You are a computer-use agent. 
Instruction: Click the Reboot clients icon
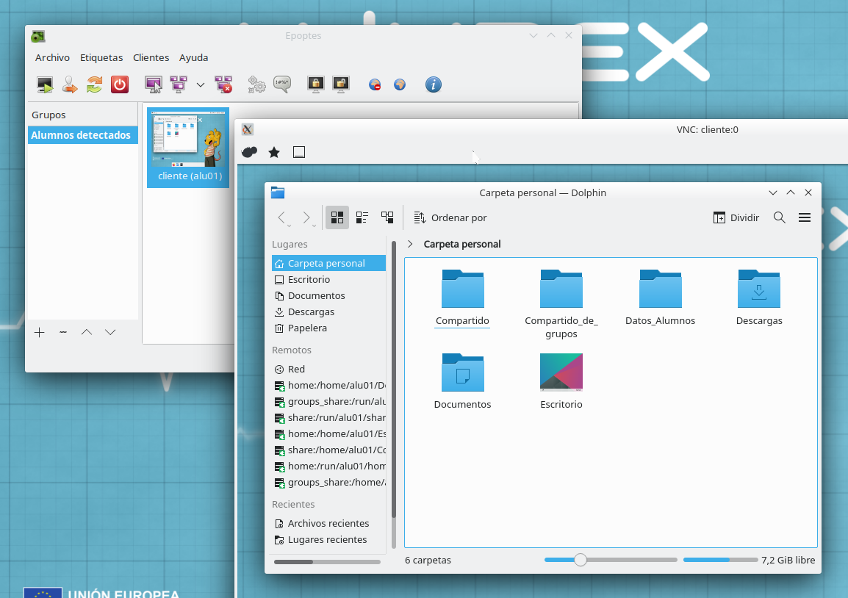click(94, 84)
